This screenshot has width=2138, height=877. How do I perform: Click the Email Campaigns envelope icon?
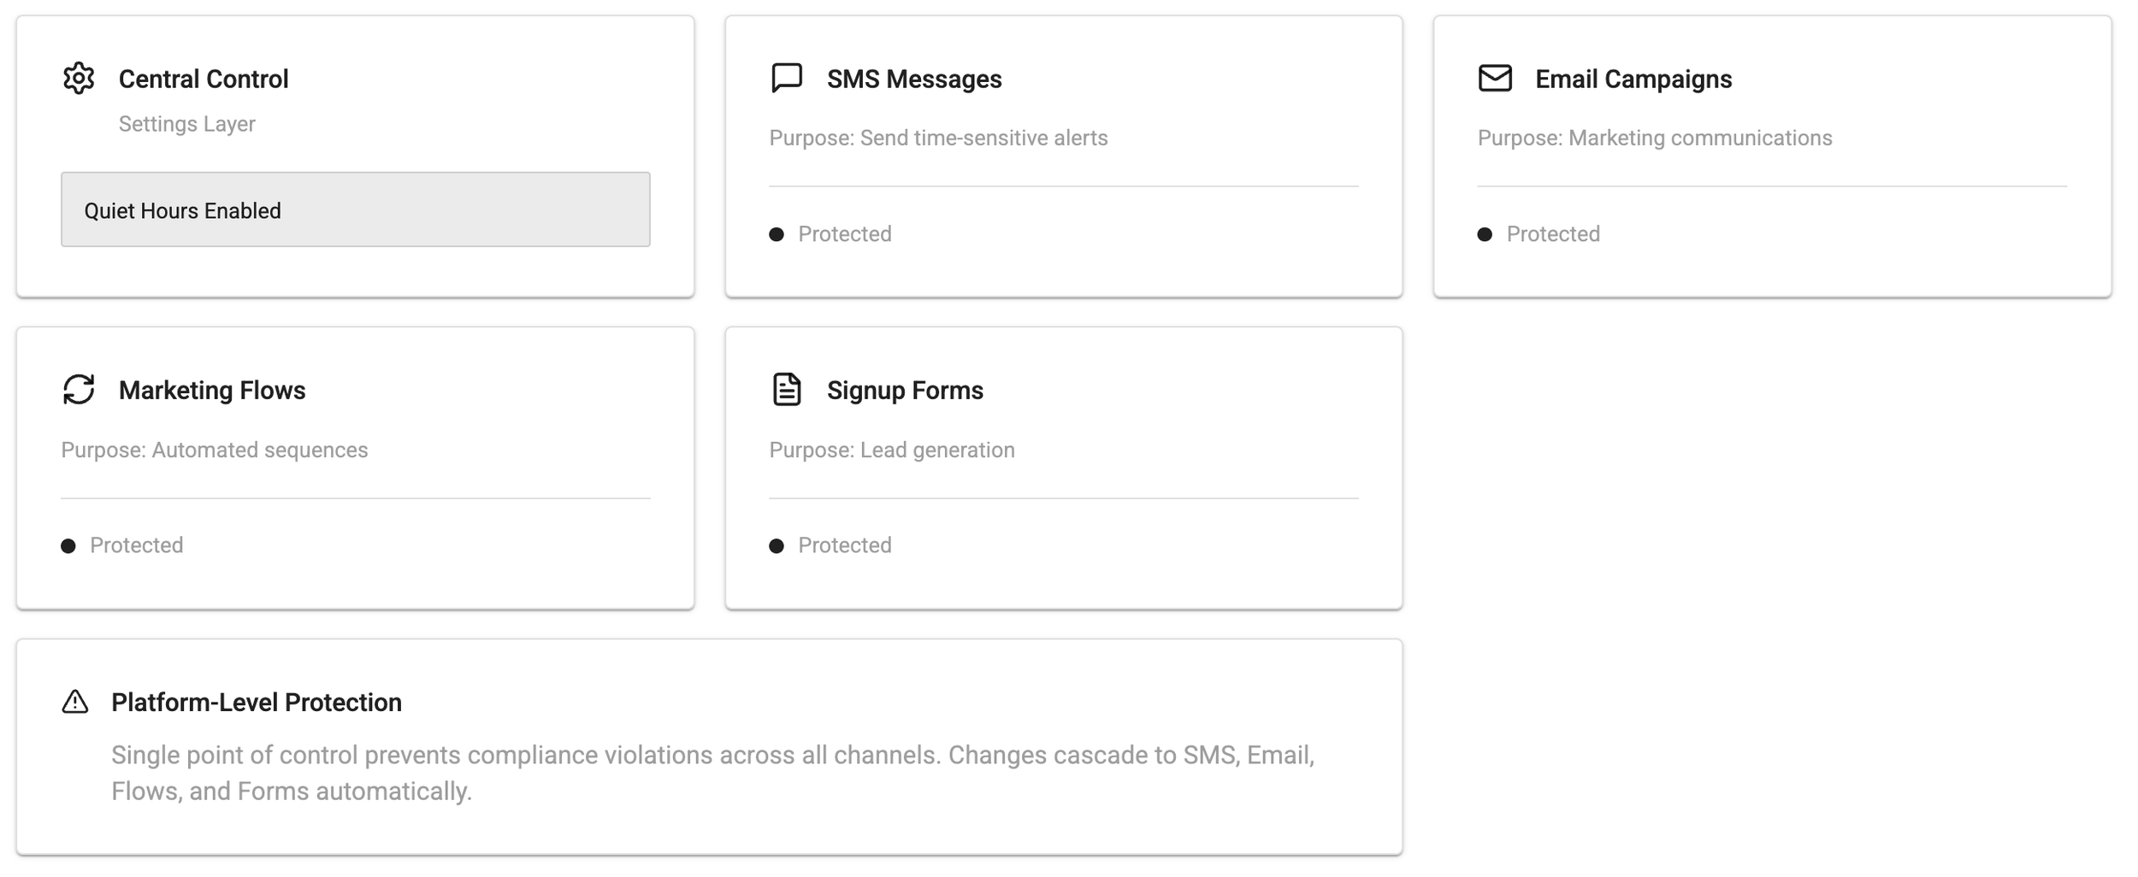1495,78
